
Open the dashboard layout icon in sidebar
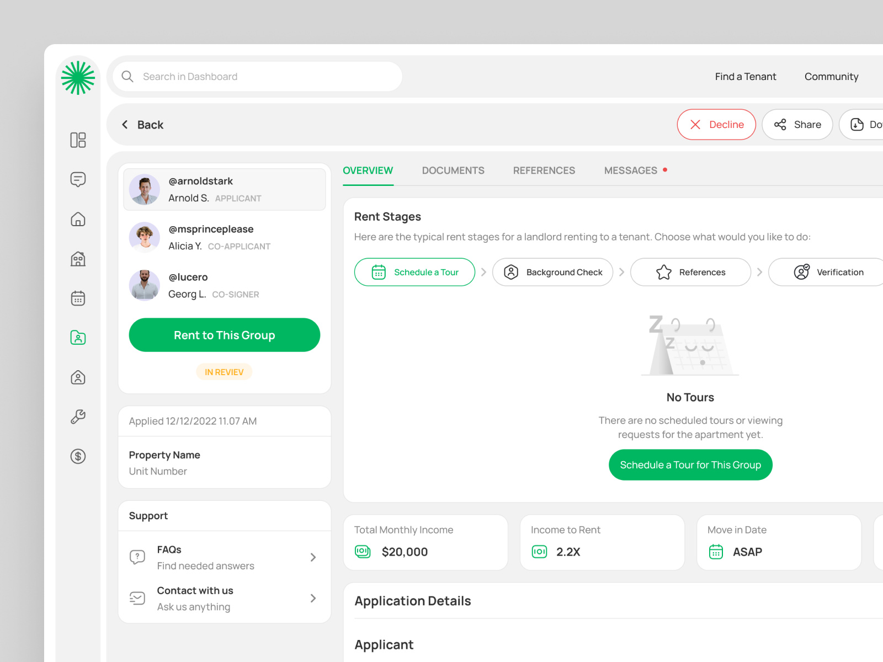(x=78, y=140)
